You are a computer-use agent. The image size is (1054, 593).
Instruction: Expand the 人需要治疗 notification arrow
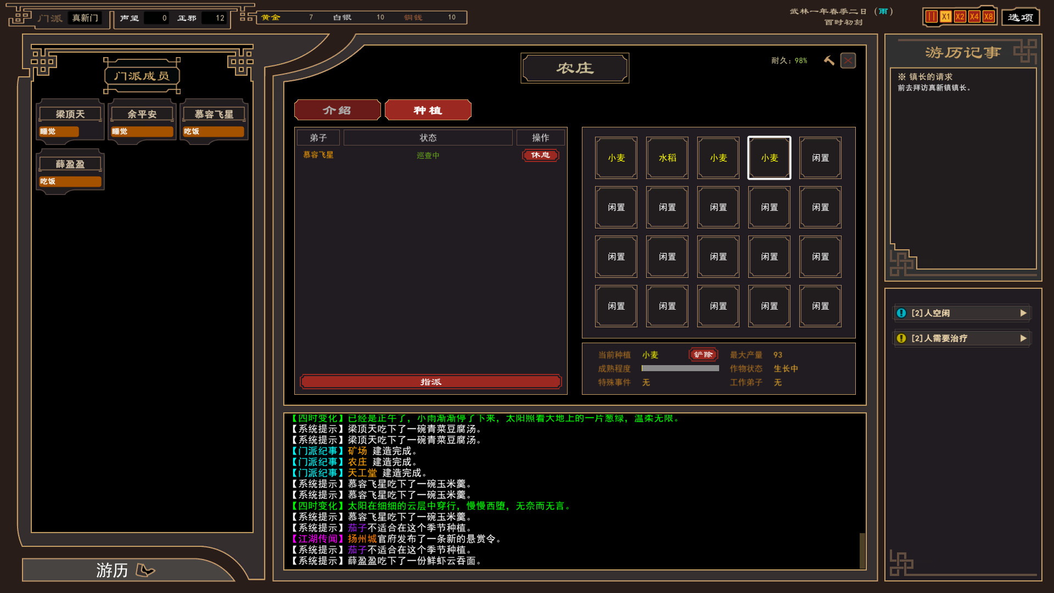1023,338
